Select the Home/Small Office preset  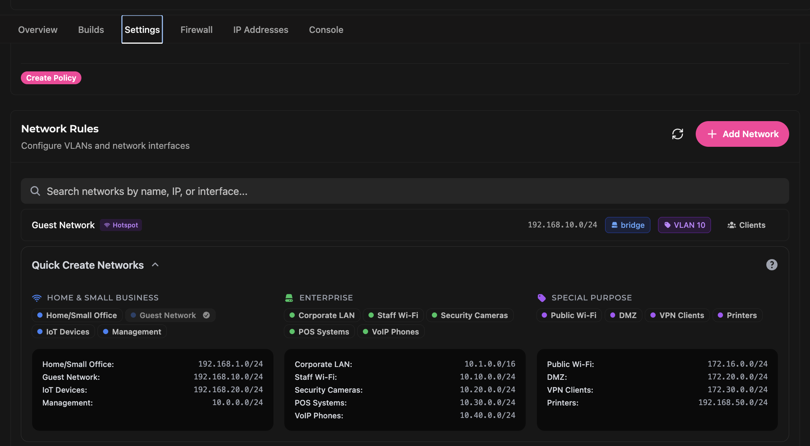pos(77,315)
